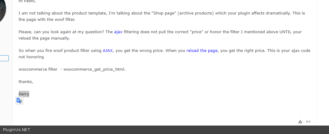Viewport: 329px width, 134px height.
Task: Click the blue-outlined box in left sidebar
Action: pyautogui.click(x=4, y=58)
